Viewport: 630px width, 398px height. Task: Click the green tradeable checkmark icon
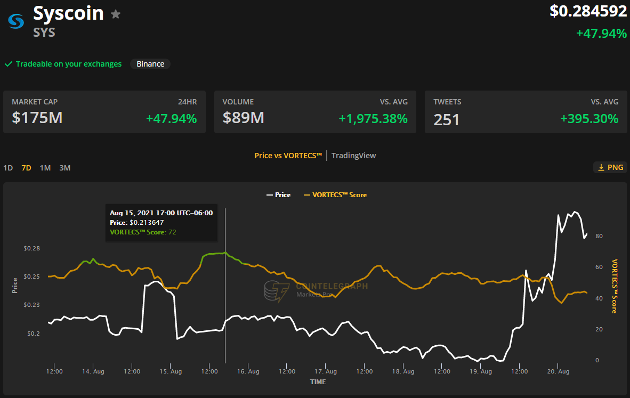9,64
